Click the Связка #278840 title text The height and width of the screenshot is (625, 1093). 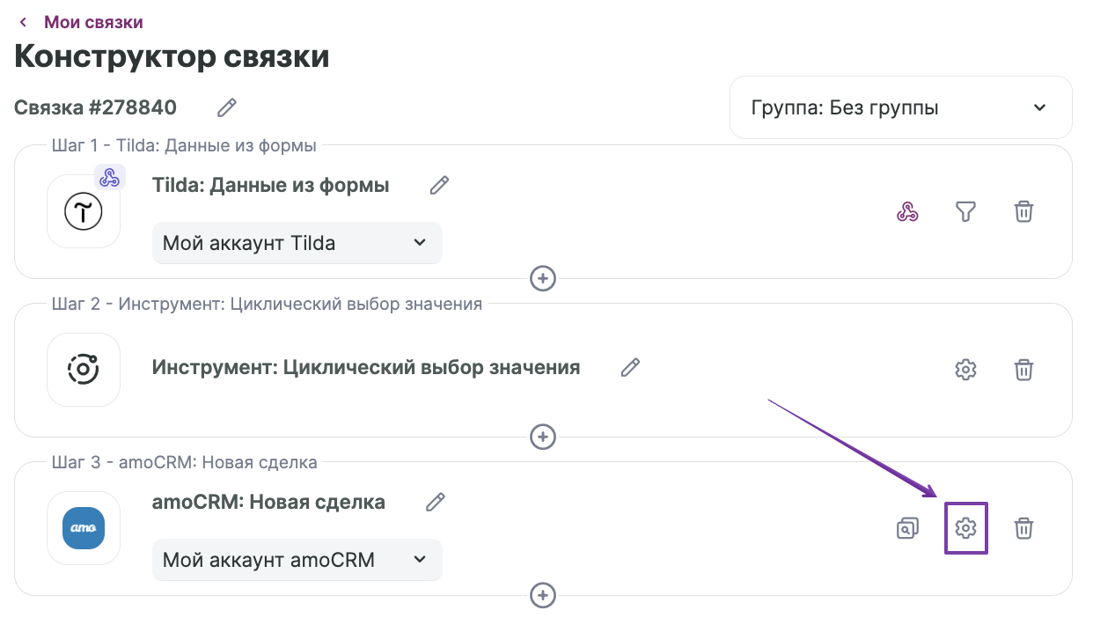(95, 107)
